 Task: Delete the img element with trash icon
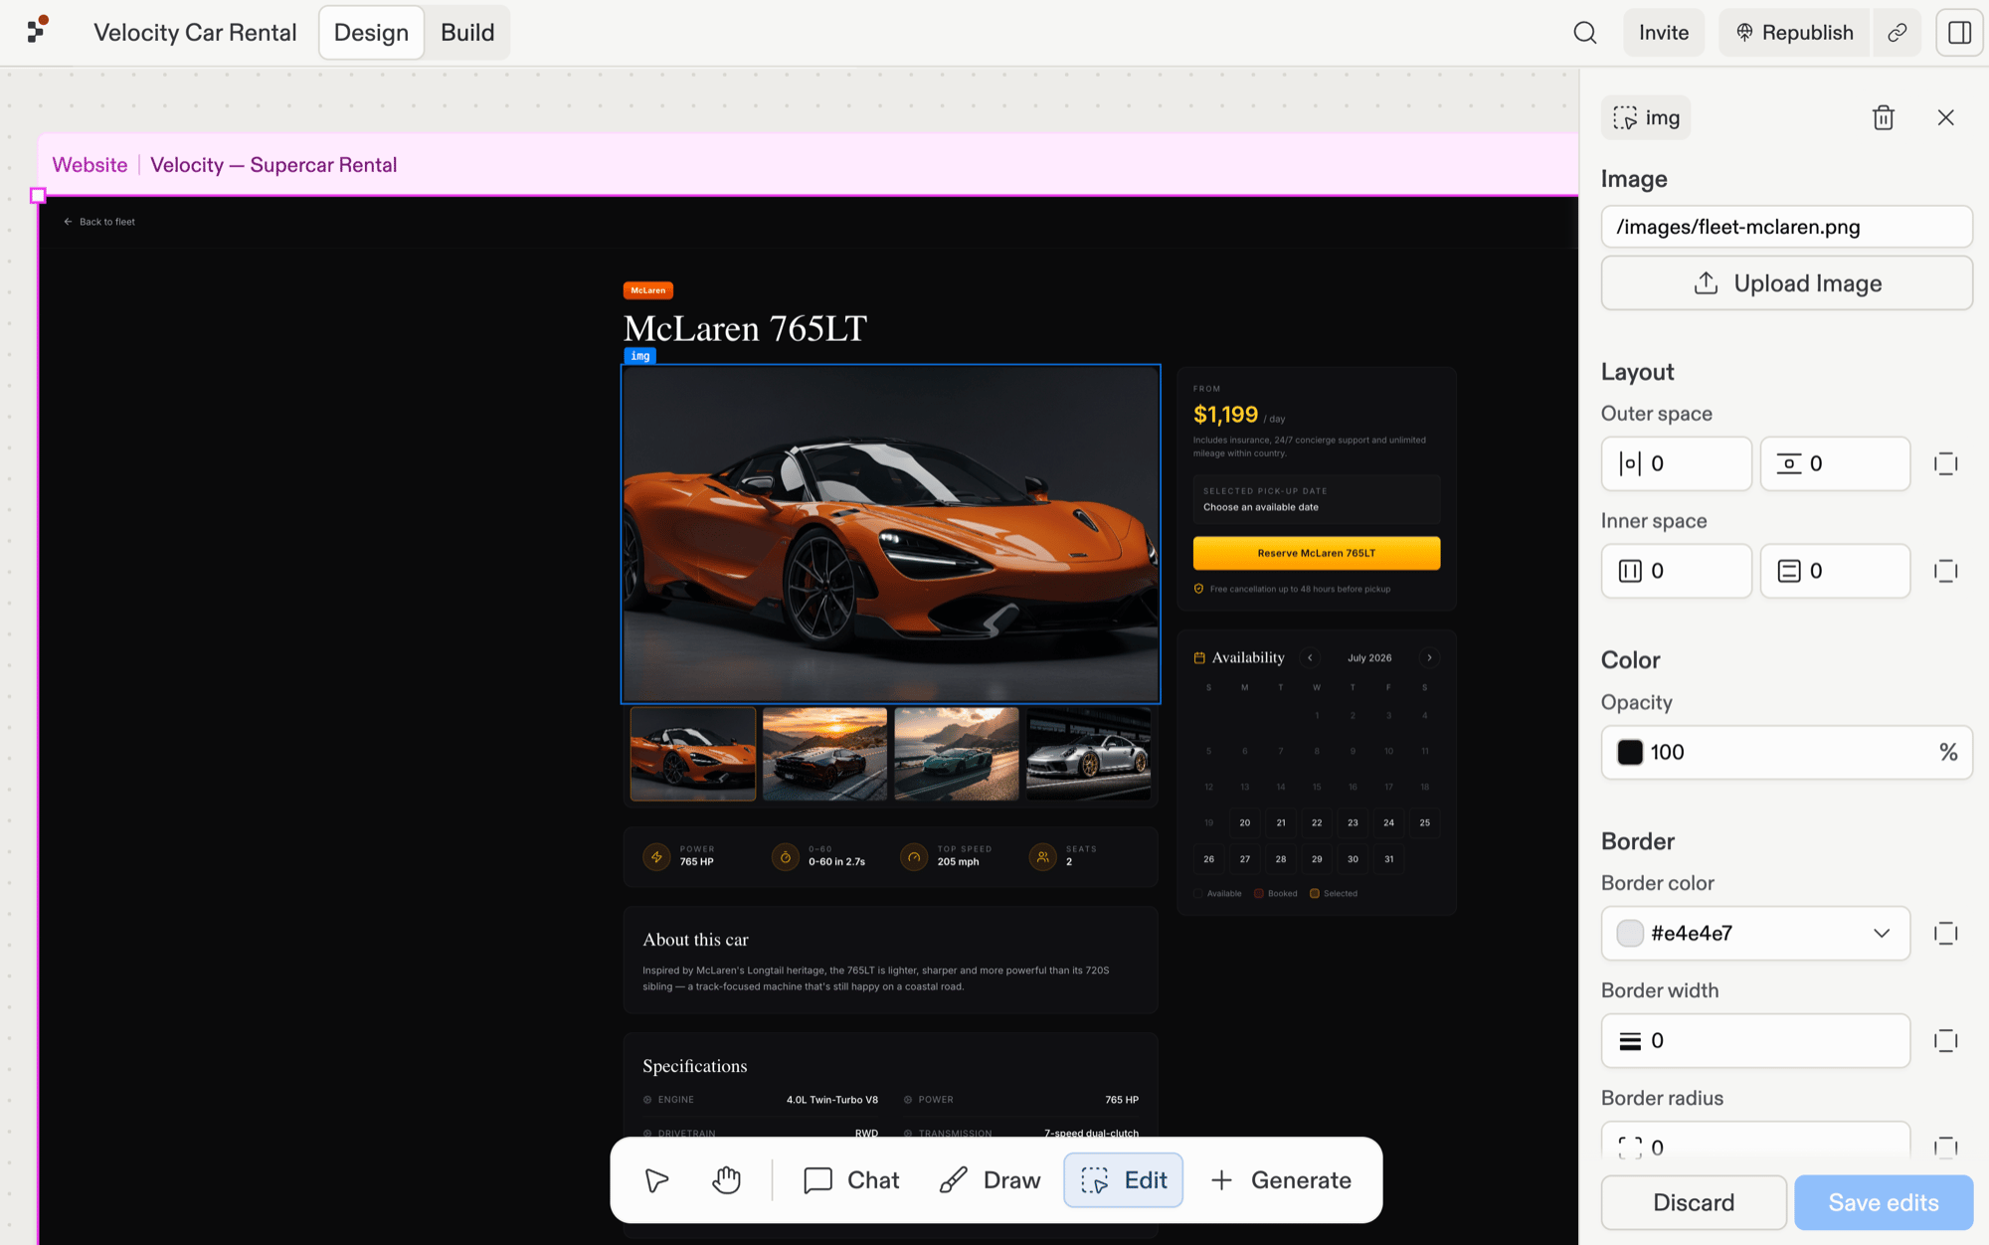[x=1884, y=117]
